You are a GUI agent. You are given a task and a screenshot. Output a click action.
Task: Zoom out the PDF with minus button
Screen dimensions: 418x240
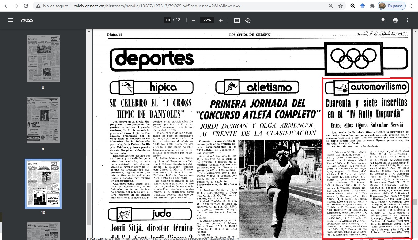click(194, 20)
